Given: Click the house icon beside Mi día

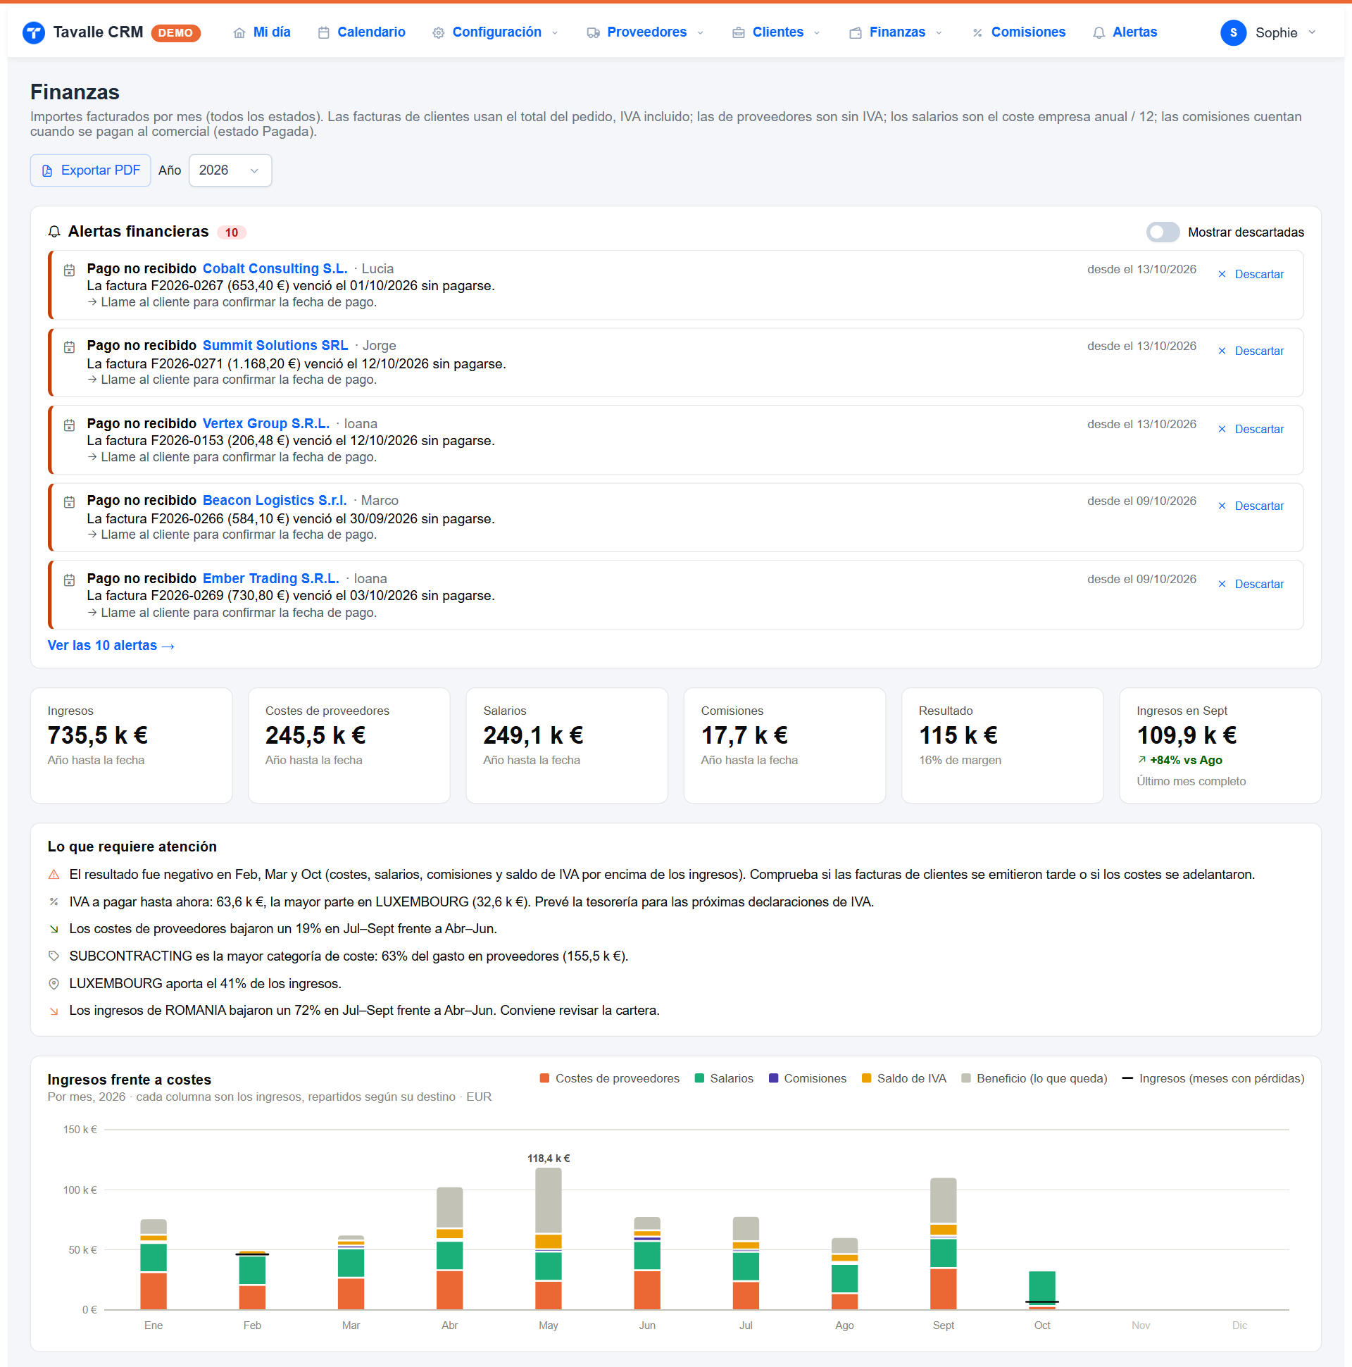Looking at the screenshot, I should [239, 32].
